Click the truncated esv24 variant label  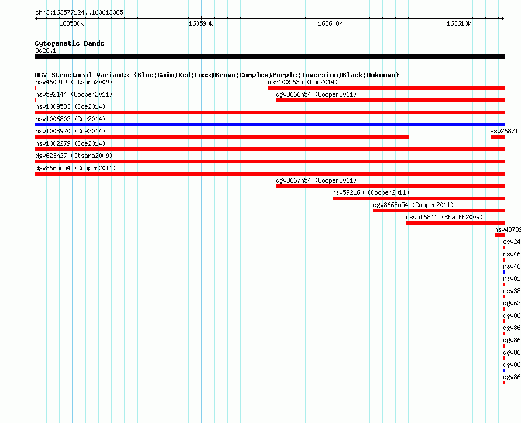(512, 242)
